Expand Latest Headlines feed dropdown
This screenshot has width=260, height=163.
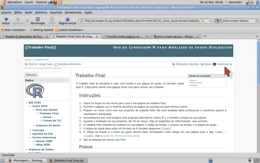70,30
